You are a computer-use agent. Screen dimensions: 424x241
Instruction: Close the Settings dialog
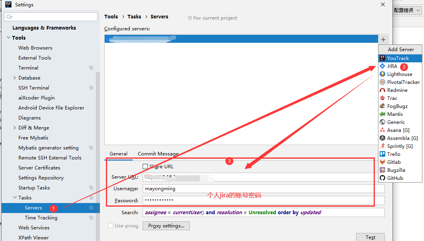[x=382, y=4]
